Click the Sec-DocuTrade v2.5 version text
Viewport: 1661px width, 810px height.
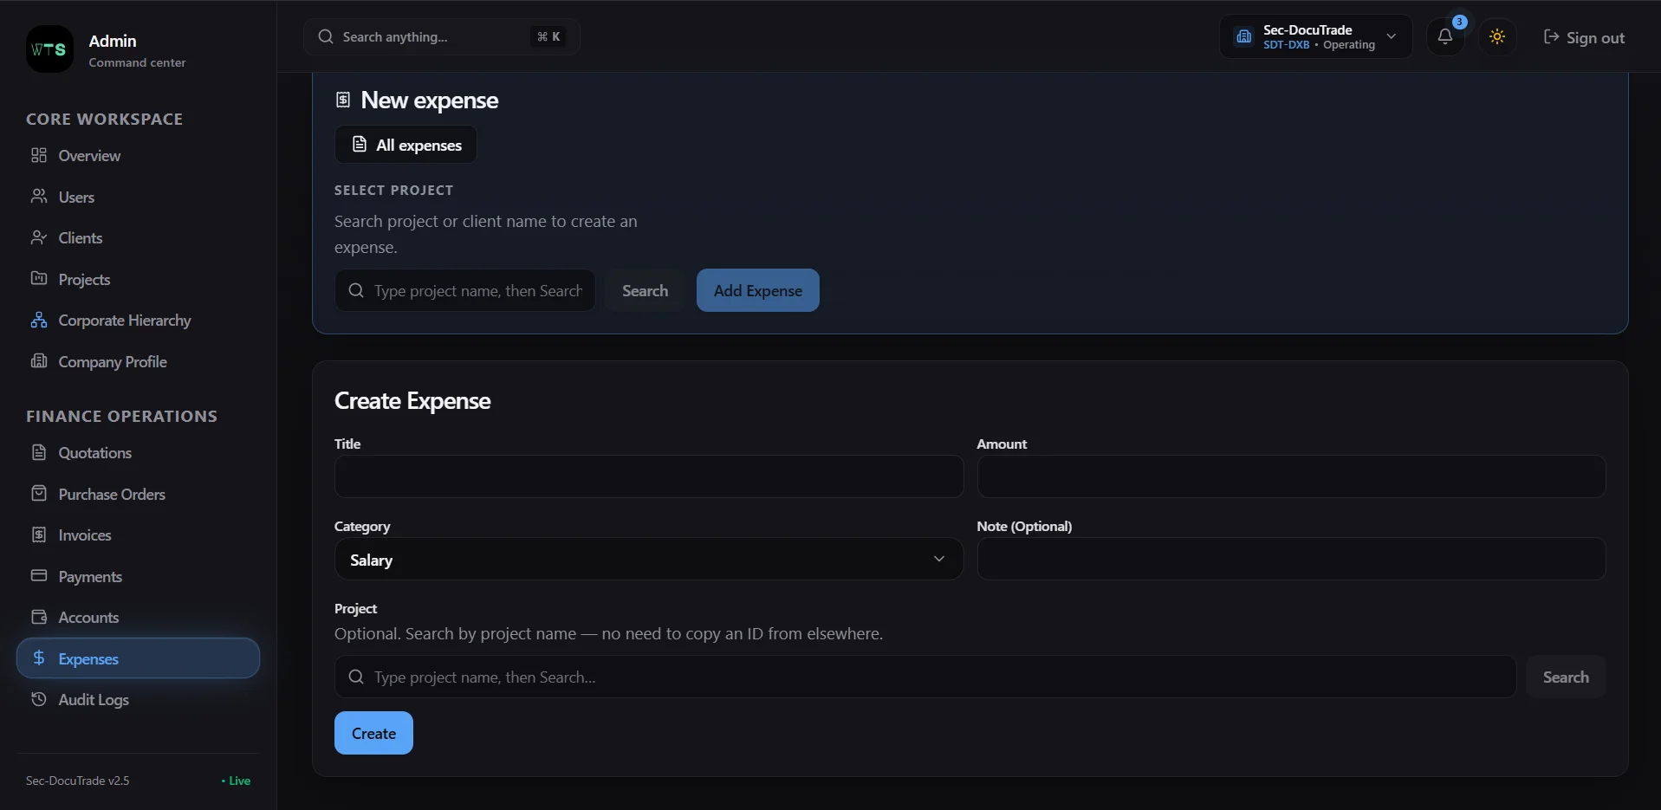click(x=78, y=781)
